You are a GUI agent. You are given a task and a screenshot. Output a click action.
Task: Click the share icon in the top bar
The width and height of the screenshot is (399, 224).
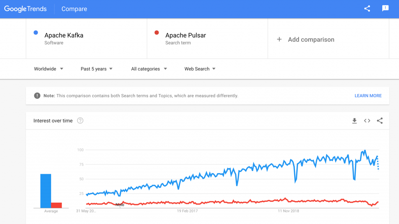367,8
